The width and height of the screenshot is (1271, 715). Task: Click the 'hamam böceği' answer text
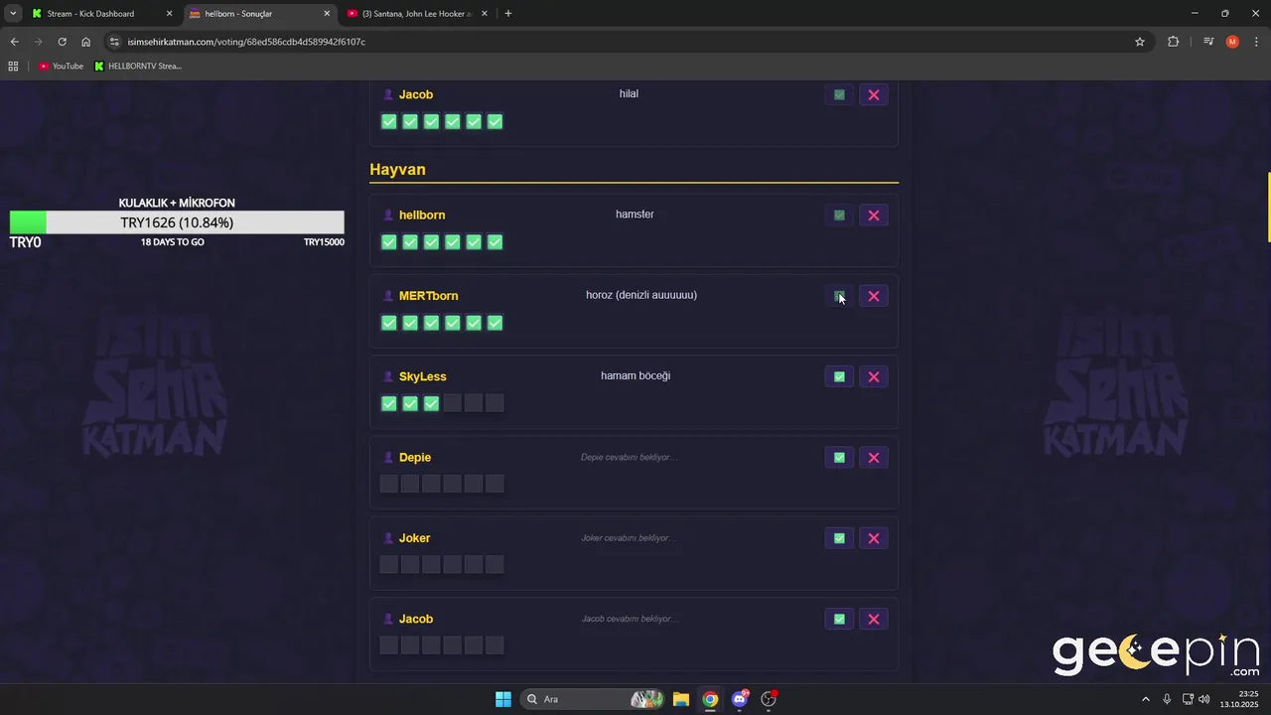tap(635, 375)
